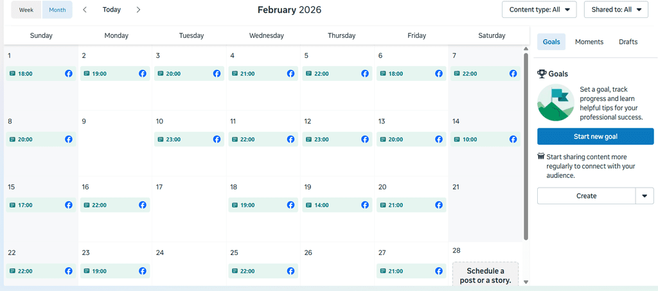This screenshot has height=291, width=658.
Task: Click Facebook icon on February 14 post
Action: [513, 139]
